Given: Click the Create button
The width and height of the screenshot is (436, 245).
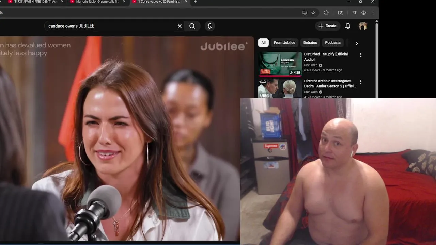Looking at the screenshot, I should (x=327, y=26).
